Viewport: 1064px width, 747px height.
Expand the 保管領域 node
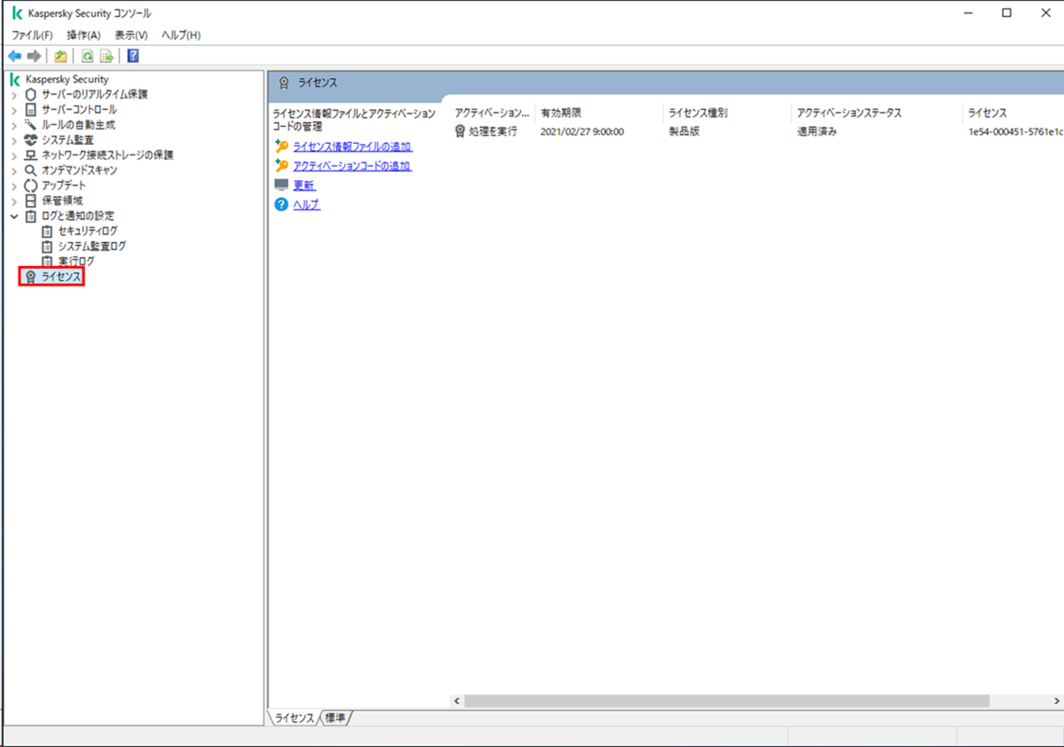pyautogui.click(x=13, y=201)
